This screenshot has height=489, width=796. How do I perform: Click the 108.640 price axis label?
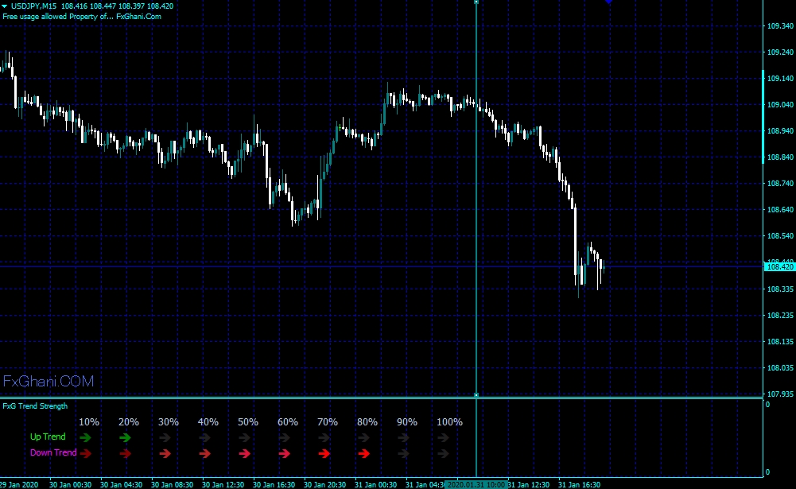coord(780,210)
